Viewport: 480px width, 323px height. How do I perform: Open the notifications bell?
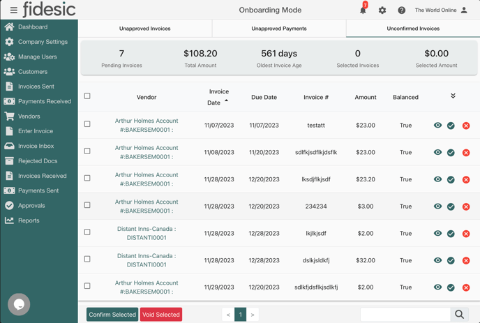[x=363, y=10]
